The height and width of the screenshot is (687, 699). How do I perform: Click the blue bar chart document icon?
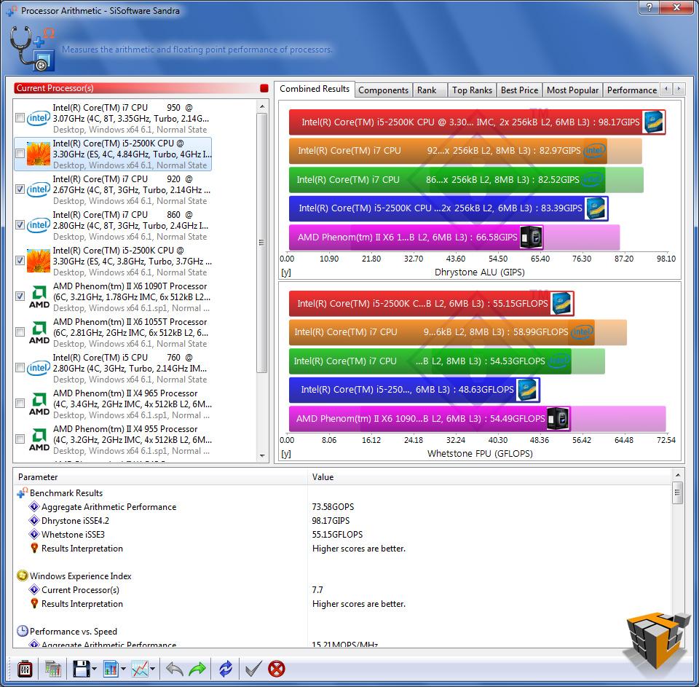(111, 669)
